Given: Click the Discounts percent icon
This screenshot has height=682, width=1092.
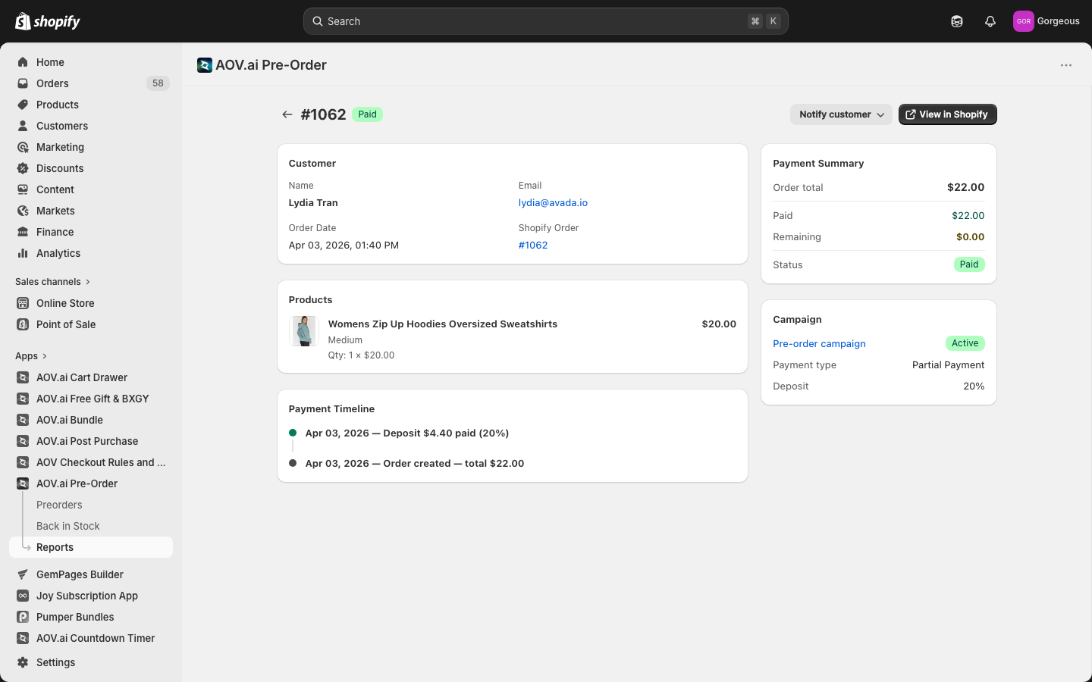Looking at the screenshot, I should pos(23,168).
